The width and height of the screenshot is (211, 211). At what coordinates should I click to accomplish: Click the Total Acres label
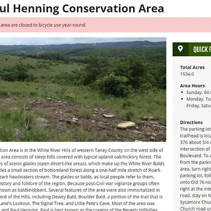(x=192, y=67)
